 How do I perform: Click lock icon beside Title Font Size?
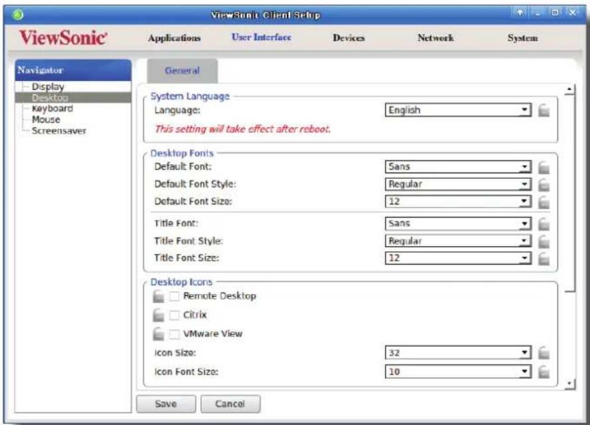(543, 258)
